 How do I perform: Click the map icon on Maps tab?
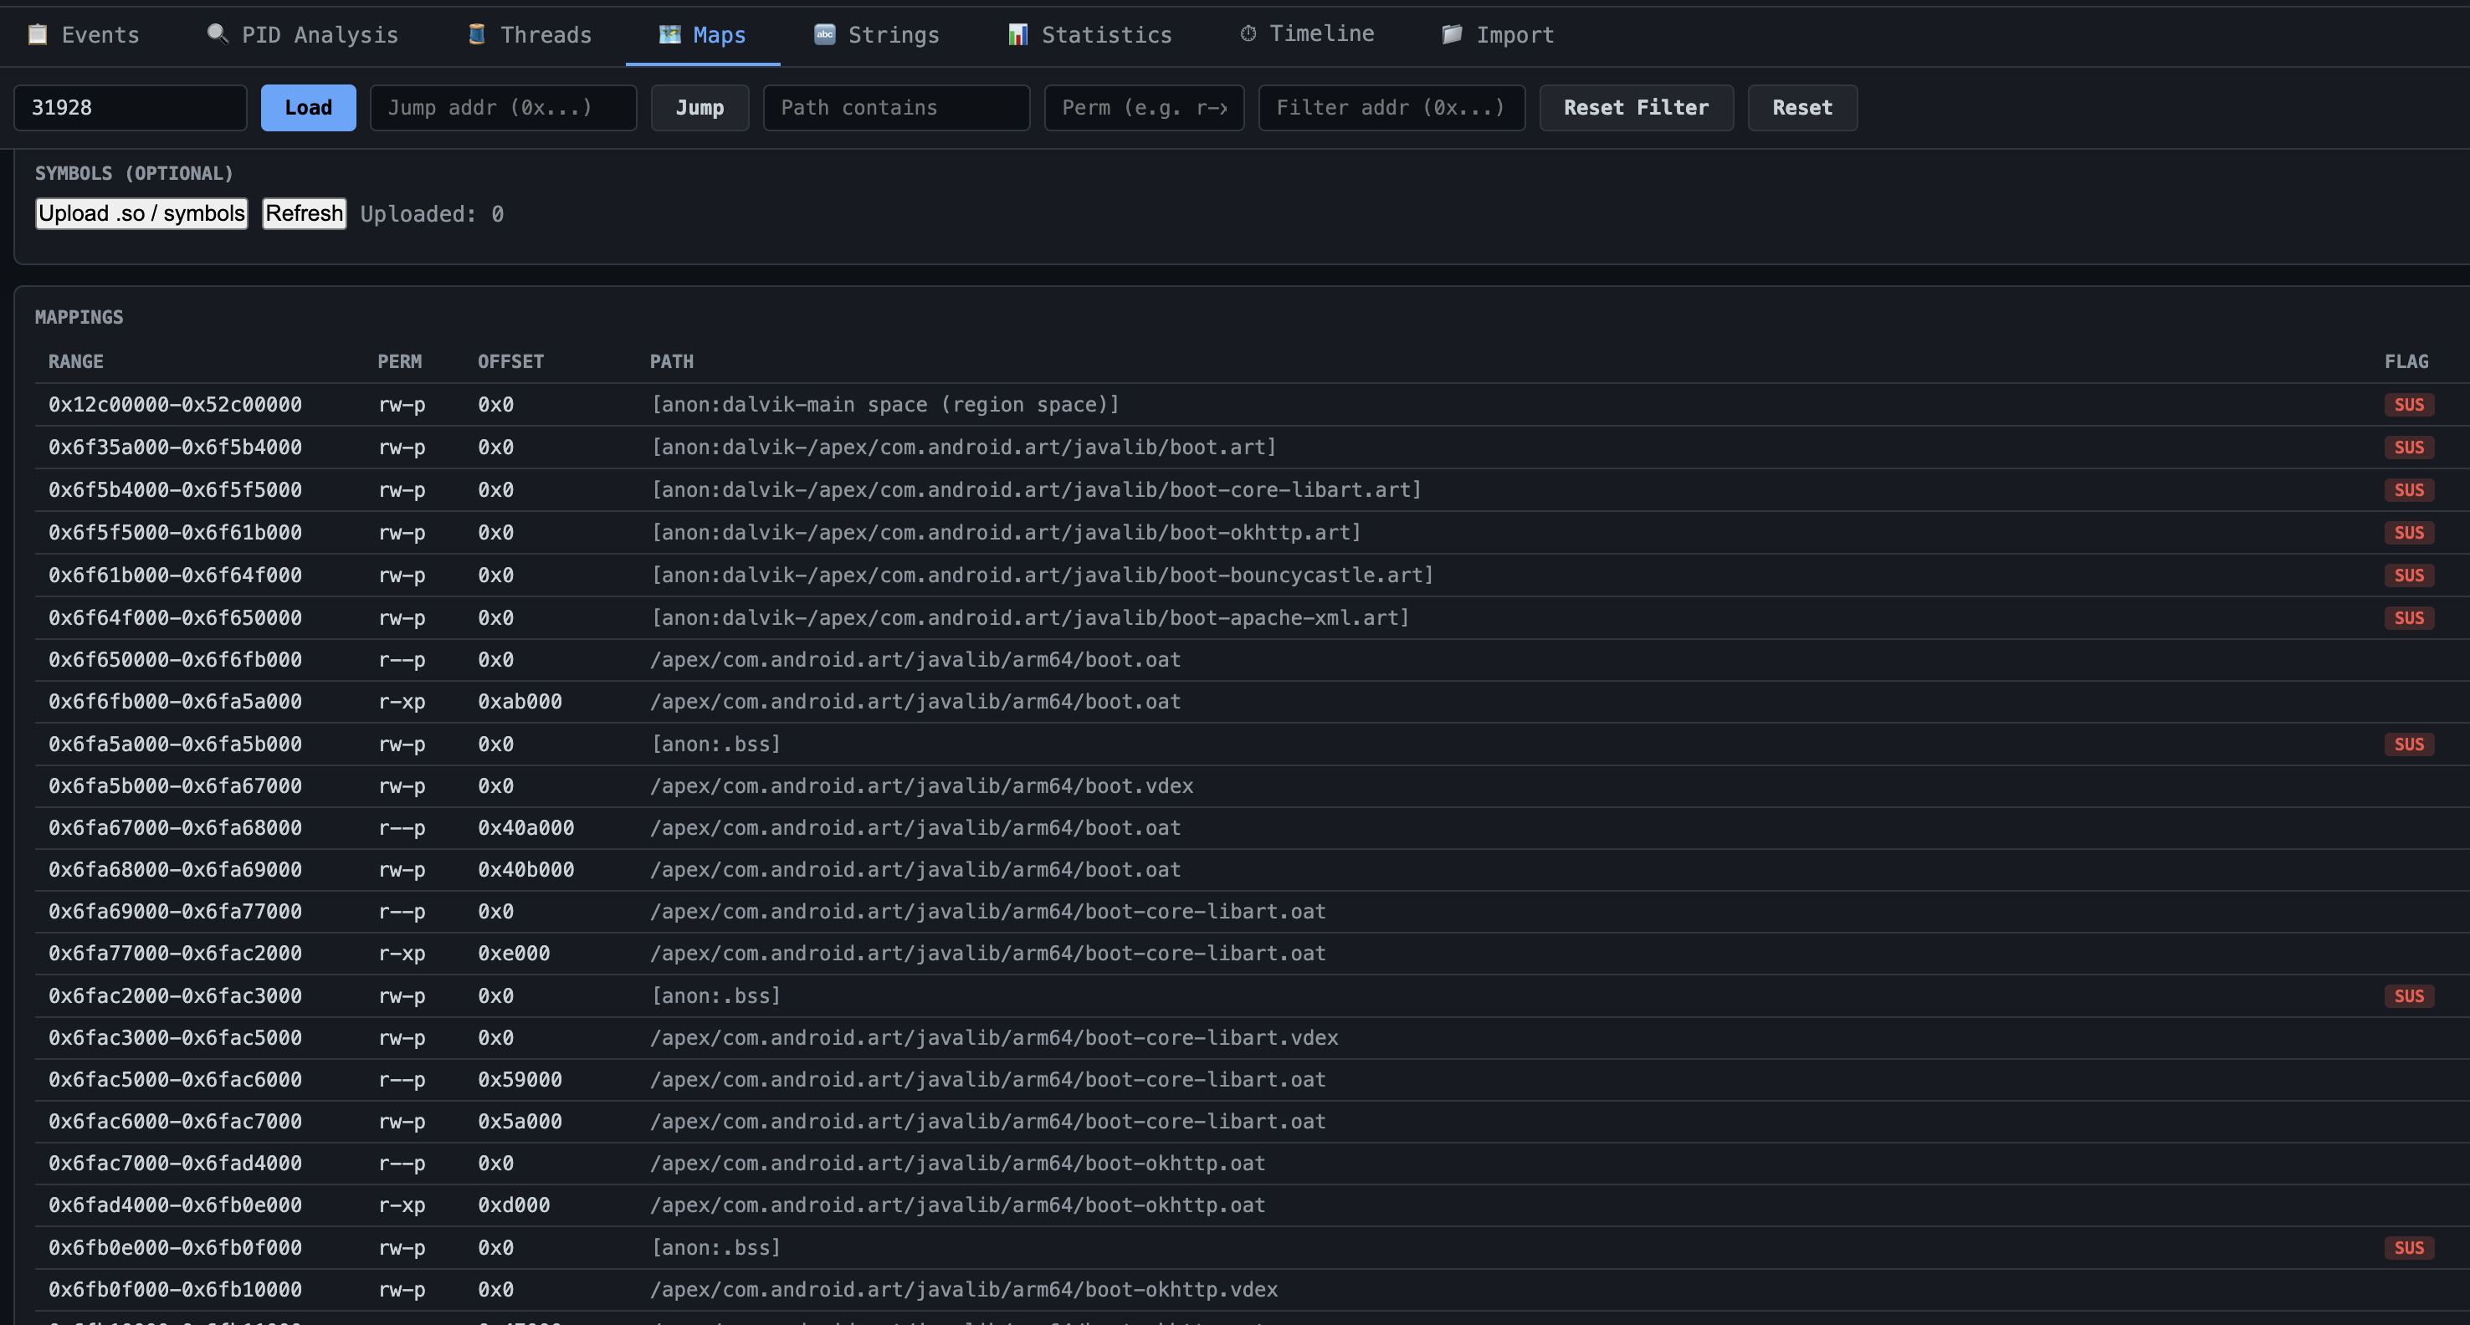pyautogui.click(x=669, y=34)
